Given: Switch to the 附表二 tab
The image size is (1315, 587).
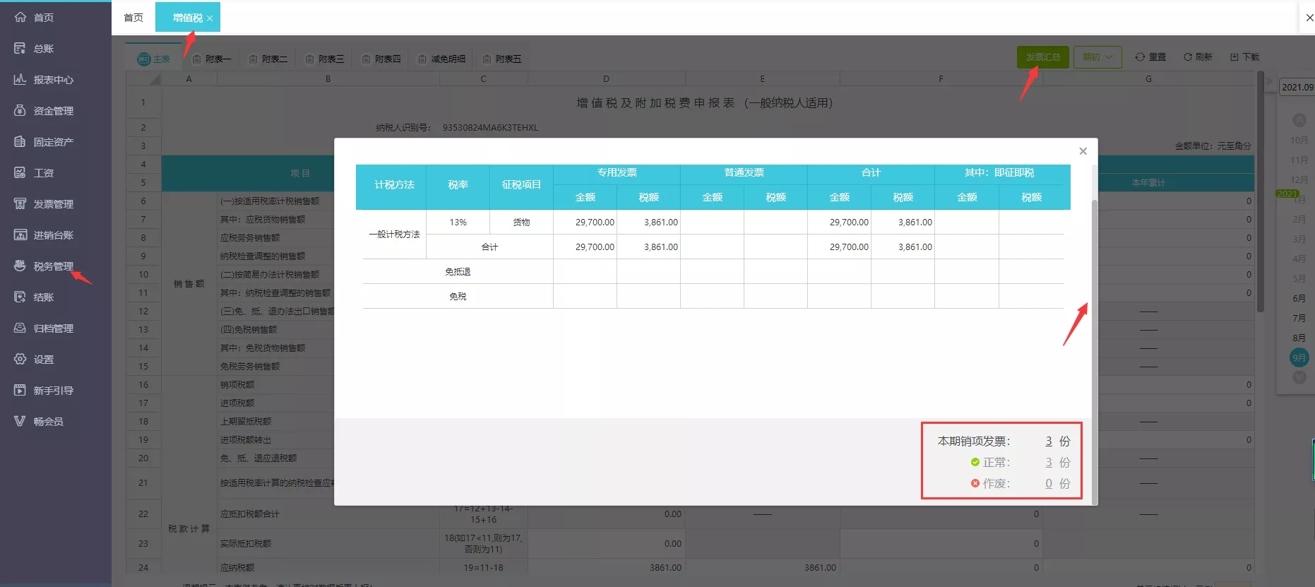Looking at the screenshot, I should click(268, 59).
